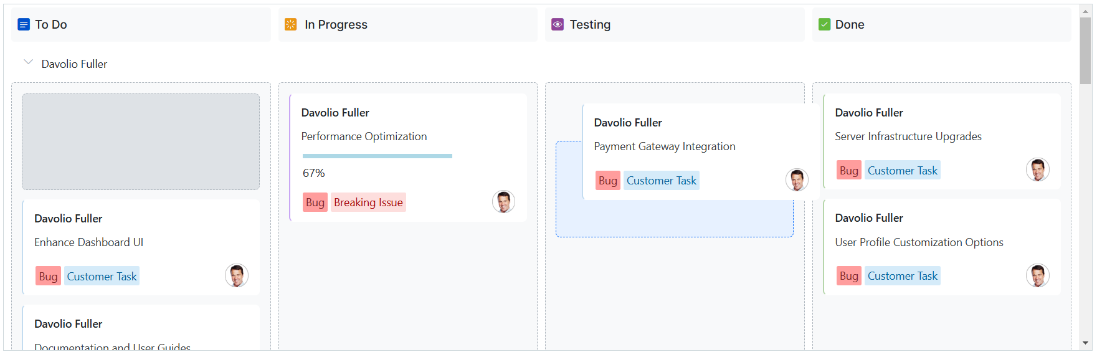
Task: Collapse the Davolio Fuller swimlane row
Action: (x=28, y=62)
